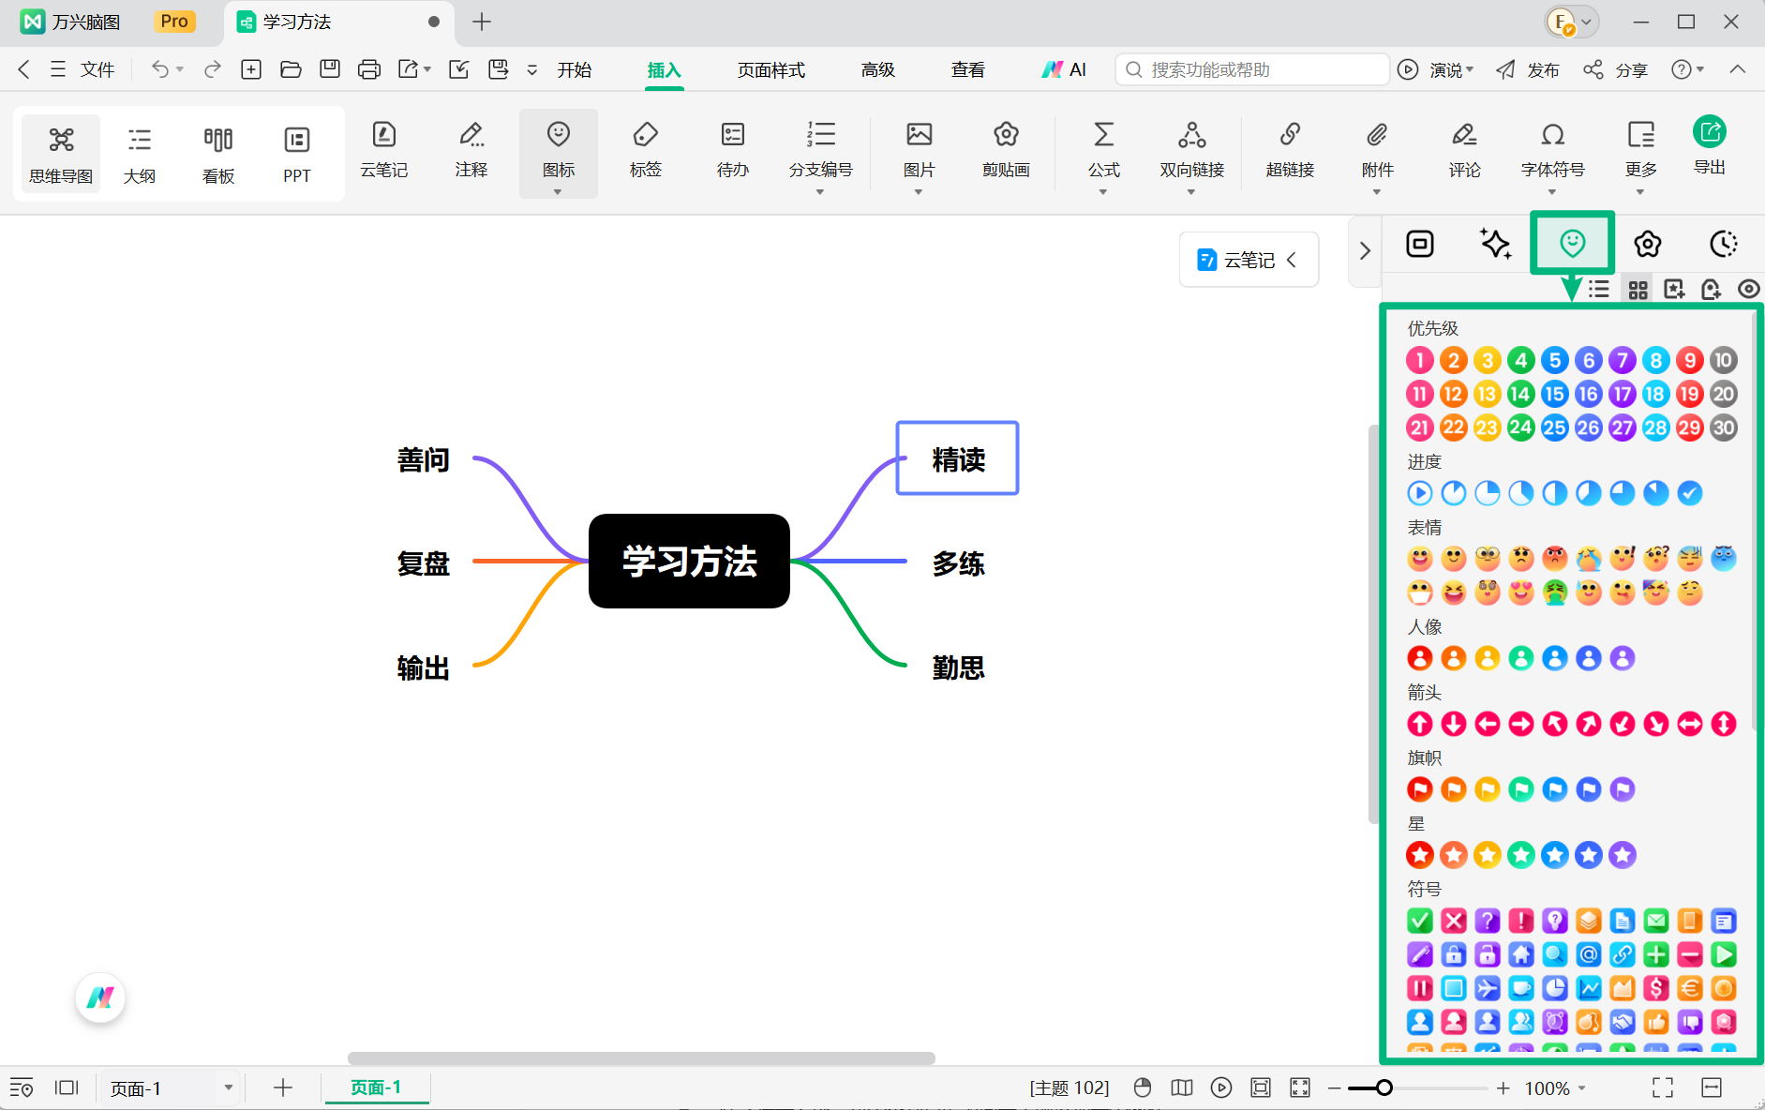
Task: Click the zoom slider handle
Action: (1384, 1087)
